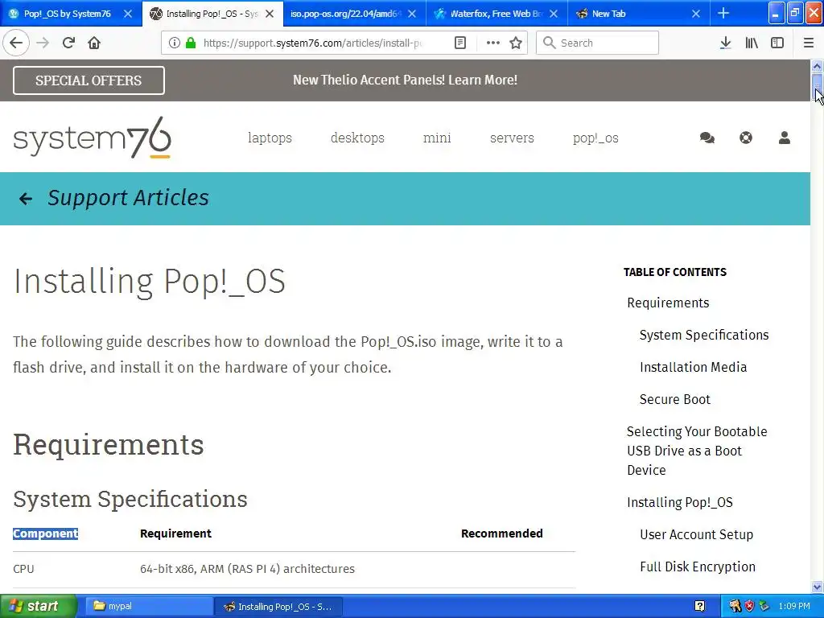Jump to System Specifications contents link
This screenshot has height=618, width=824.
[704, 335]
